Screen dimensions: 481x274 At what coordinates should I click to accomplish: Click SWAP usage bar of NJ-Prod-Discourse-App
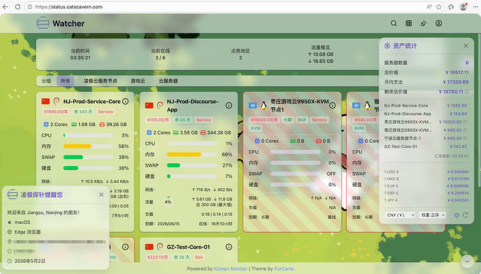192,165
